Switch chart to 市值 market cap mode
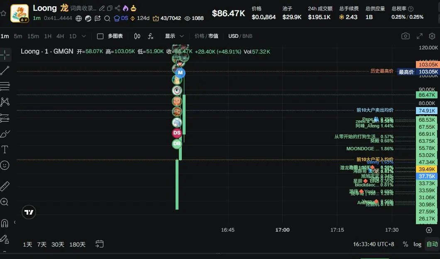 (213, 36)
